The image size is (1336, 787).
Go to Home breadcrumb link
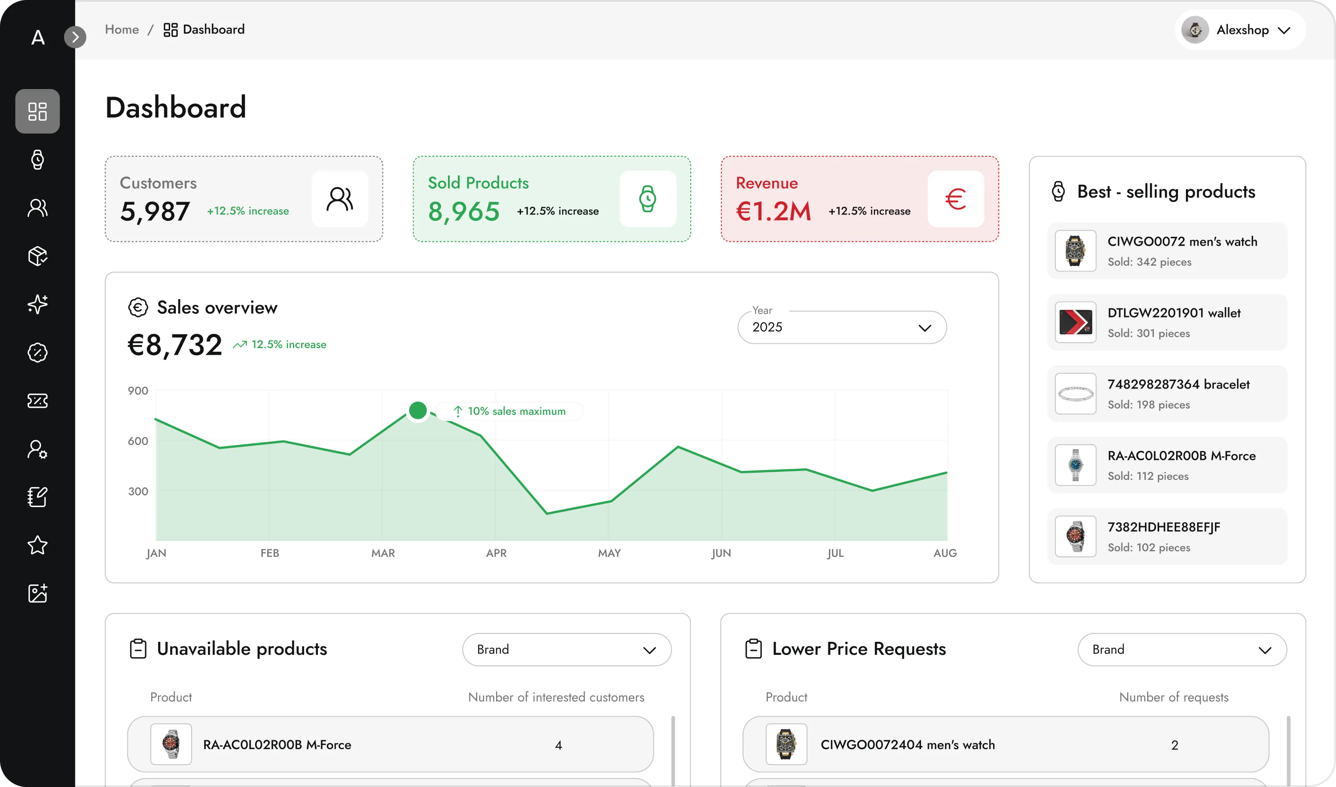click(122, 29)
